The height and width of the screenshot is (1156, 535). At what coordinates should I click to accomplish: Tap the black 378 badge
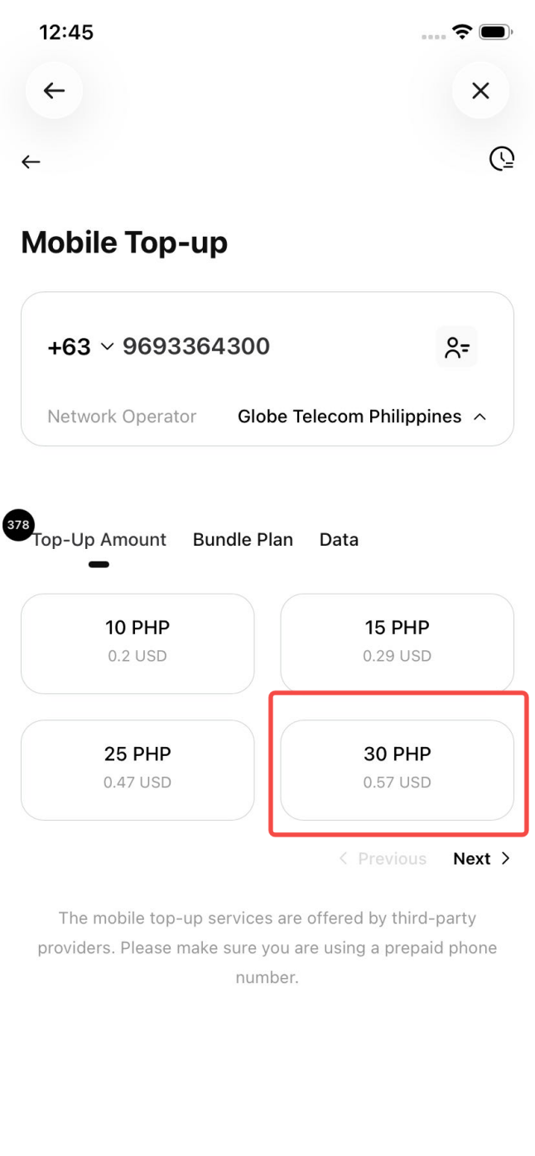coord(18,525)
